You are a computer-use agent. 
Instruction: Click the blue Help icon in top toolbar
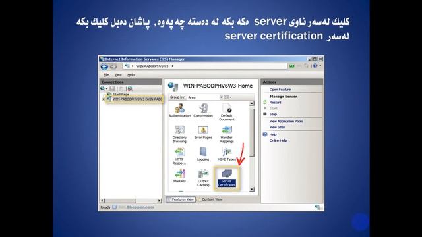(315, 66)
